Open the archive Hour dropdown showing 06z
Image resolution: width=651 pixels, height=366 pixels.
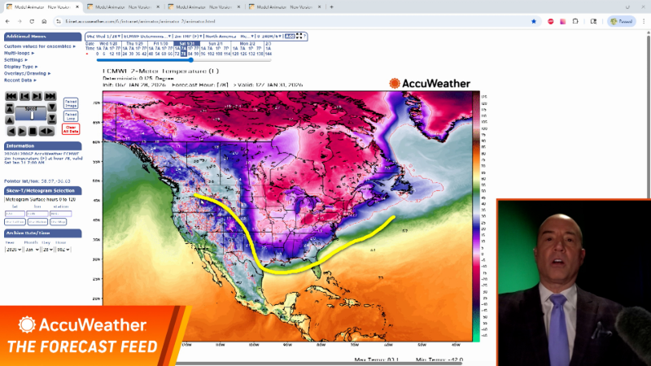pyautogui.click(x=63, y=250)
